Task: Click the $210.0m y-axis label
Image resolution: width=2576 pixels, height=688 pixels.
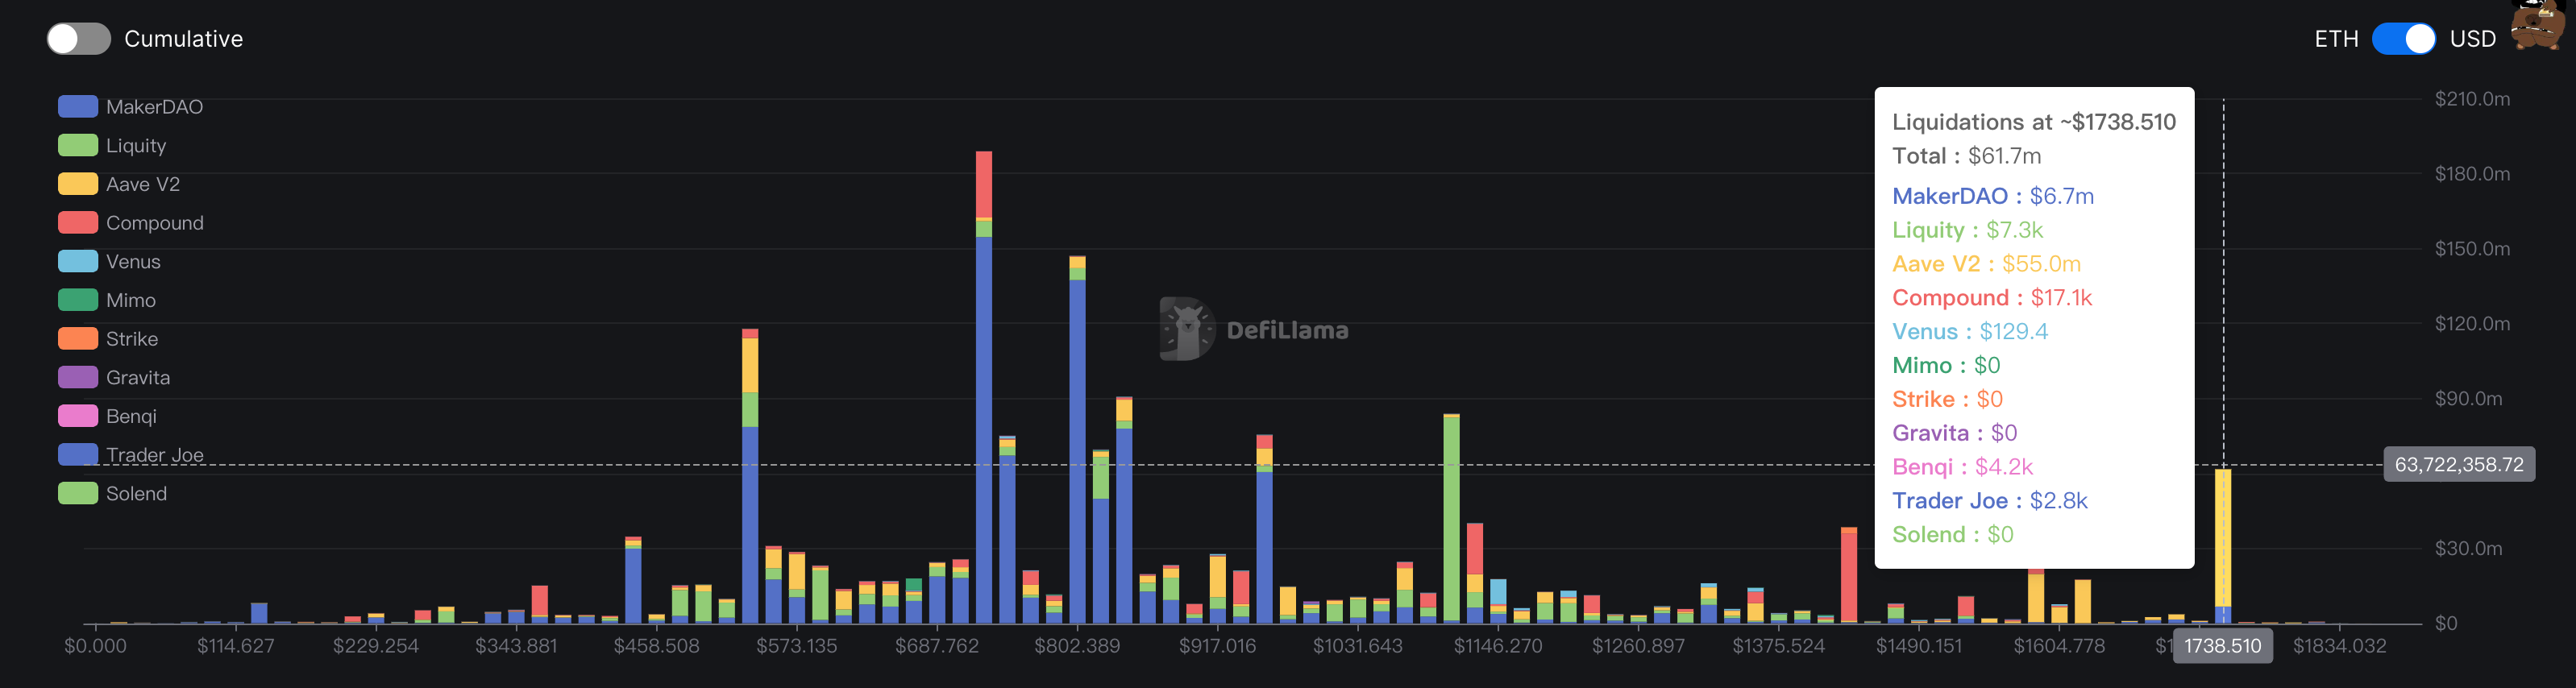Action: coord(2472,98)
